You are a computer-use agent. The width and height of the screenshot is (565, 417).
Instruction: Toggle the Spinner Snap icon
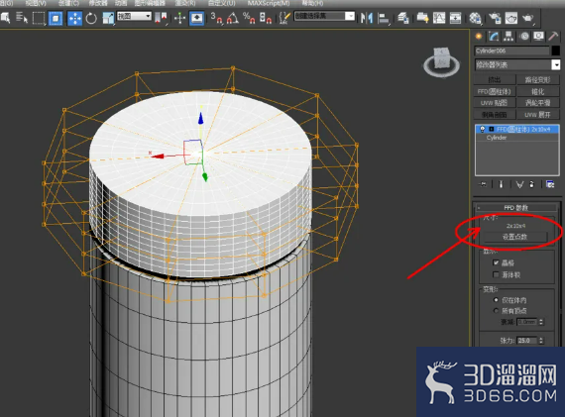pyautogui.click(x=266, y=18)
